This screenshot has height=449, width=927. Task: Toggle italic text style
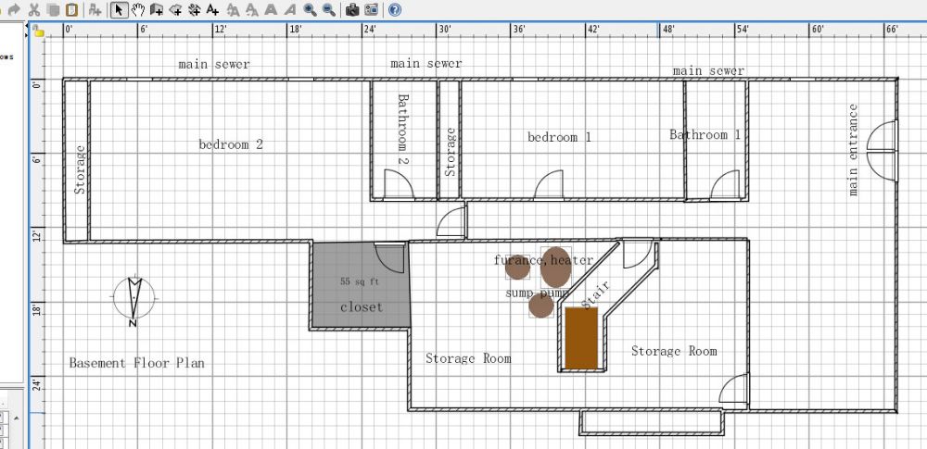coord(291,10)
